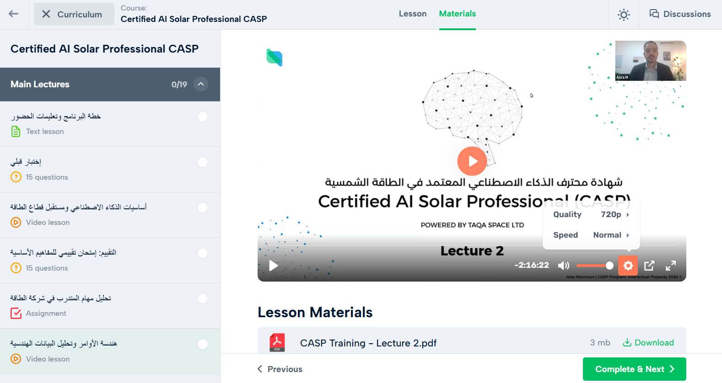The height and width of the screenshot is (383, 722).
Task: Click the course title in top bar
Action: pos(194,19)
